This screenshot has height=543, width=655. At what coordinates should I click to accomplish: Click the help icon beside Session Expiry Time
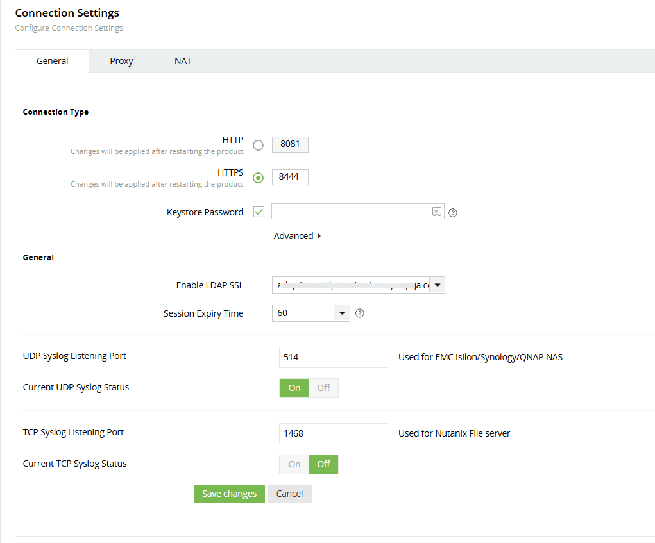tap(360, 313)
